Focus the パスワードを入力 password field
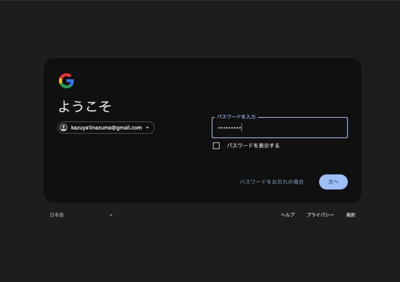Screen dimensions: 400x282 [x=280, y=128]
